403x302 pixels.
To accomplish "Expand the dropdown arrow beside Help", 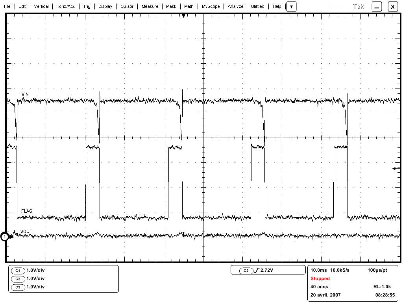I will pyautogui.click(x=291, y=7).
